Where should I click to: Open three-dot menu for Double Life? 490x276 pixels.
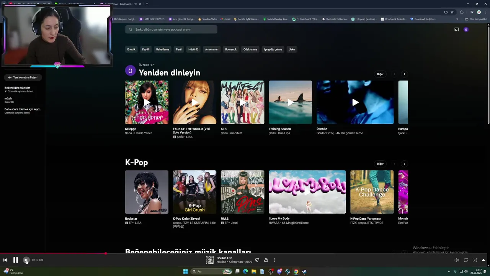(x=274, y=260)
